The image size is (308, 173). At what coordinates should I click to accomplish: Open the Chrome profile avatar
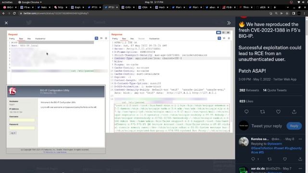[299, 13]
